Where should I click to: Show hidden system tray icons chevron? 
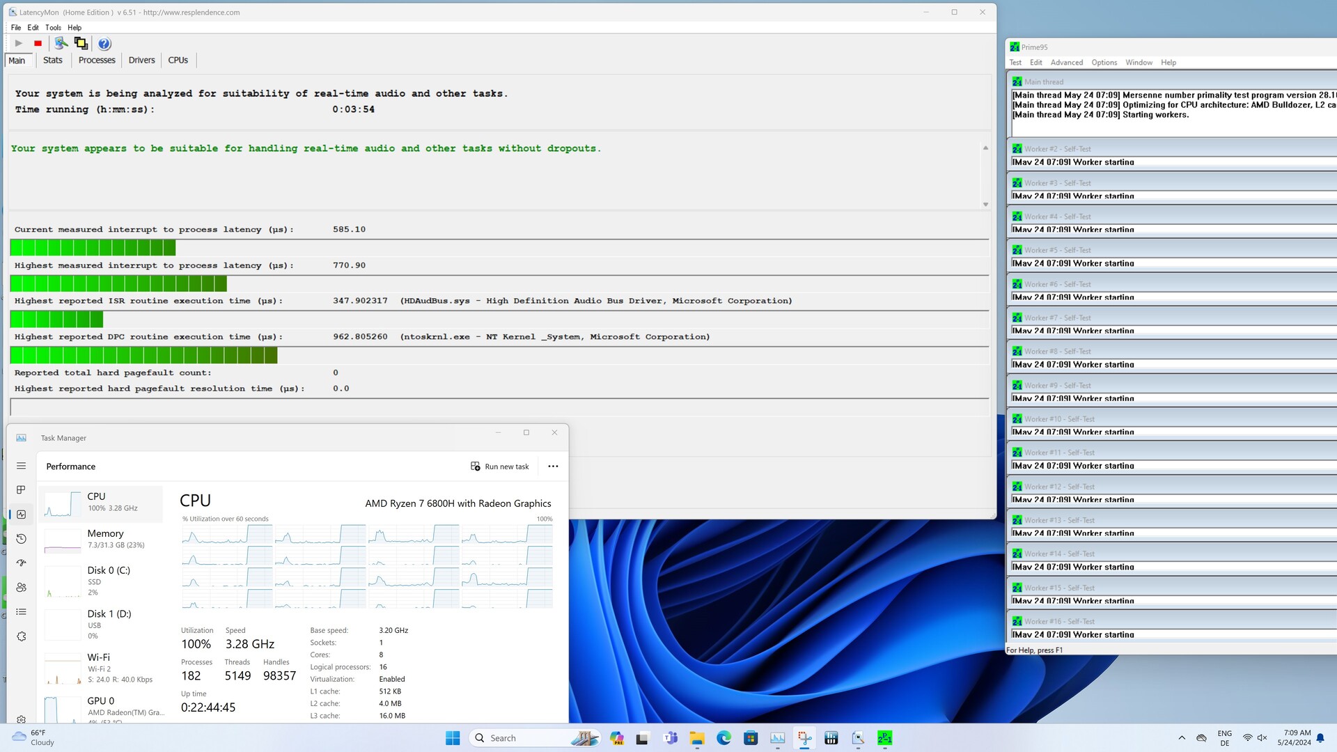(x=1182, y=738)
